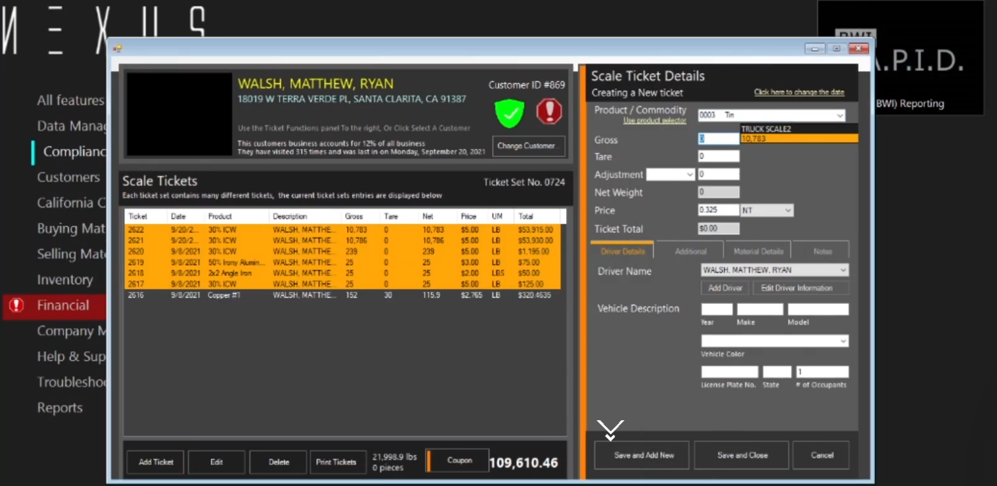Expand the Adjustment type dropdown
Image resolution: width=997 pixels, height=486 pixels.
(689, 175)
